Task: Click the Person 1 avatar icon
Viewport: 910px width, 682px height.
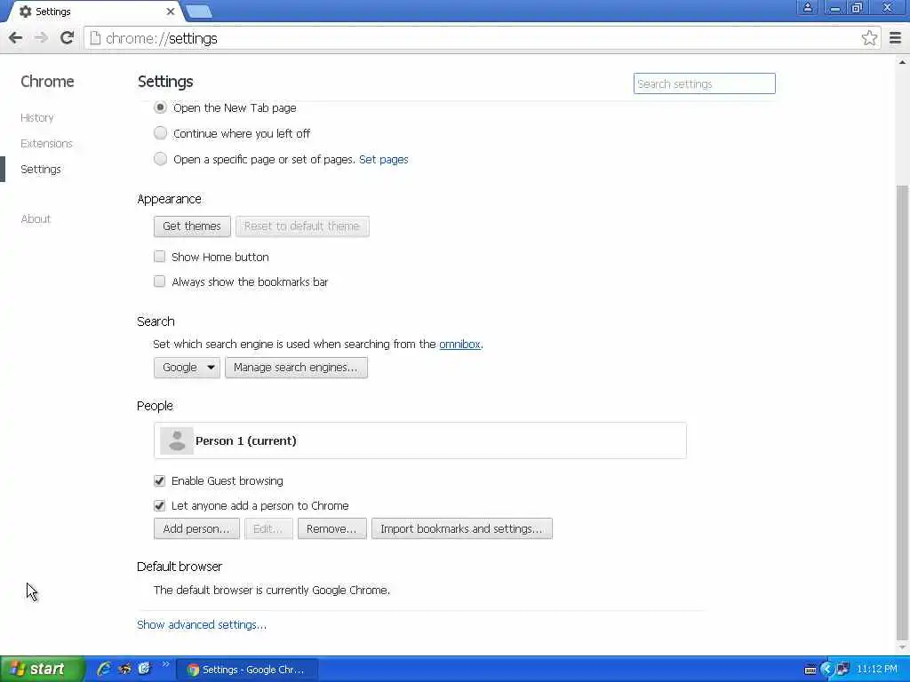Action: coord(177,440)
